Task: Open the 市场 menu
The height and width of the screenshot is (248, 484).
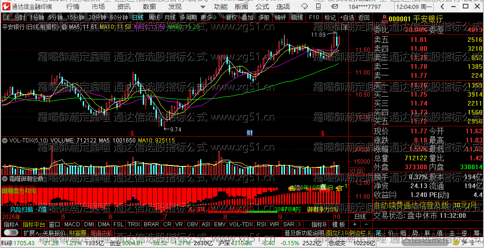Action: 98,7
